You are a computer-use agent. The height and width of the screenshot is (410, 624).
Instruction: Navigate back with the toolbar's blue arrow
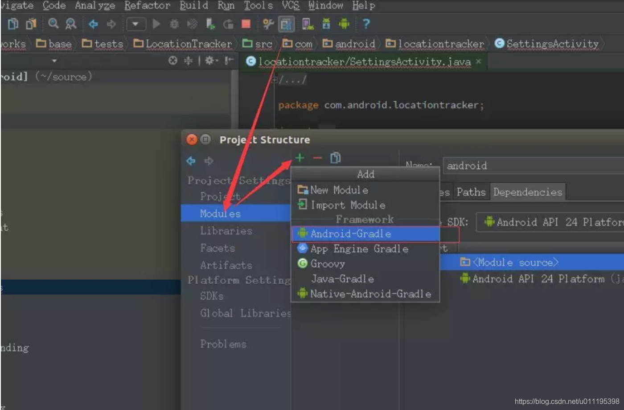click(x=93, y=24)
